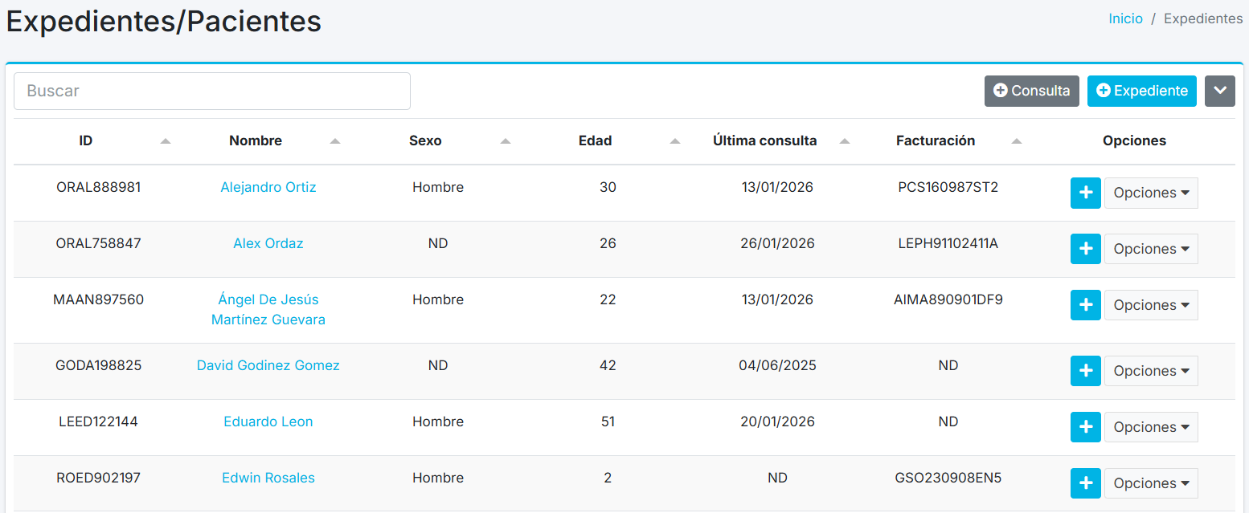Go to Inicio breadcrumb link
This screenshot has width=1249, height=513.
tap(1125, 18)
